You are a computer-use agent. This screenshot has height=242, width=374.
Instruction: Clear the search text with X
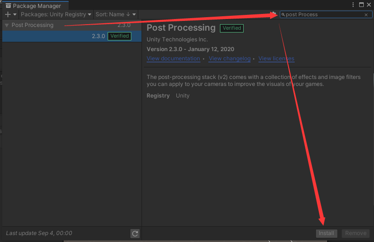[366, 15]
